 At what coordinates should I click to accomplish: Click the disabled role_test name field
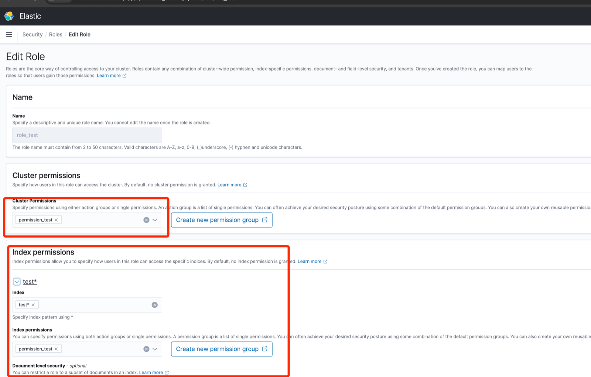tap(87, 135)
